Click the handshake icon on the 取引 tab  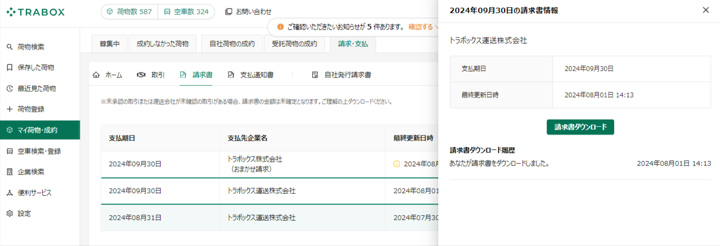[x=141, y=75]
